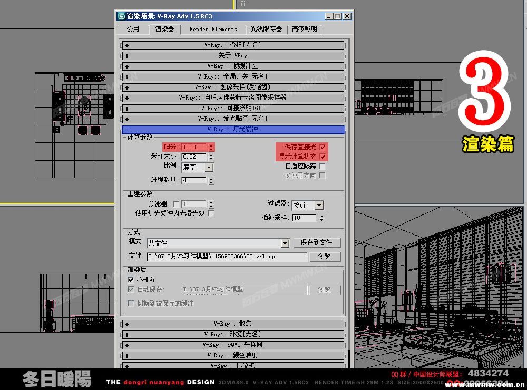Enable the 自适应跟踪 checkbox
The width and height of the screenshot is (527, 390).
click(323, 166)
